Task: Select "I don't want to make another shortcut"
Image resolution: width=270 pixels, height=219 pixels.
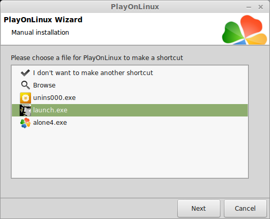Action: coord(93,73)
